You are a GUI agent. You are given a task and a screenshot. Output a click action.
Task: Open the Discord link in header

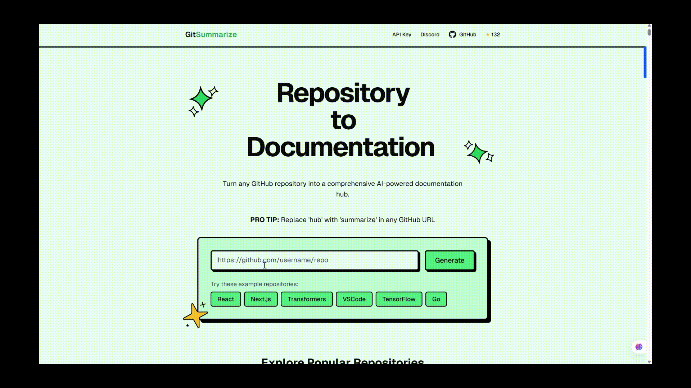(x=430, y=34)
